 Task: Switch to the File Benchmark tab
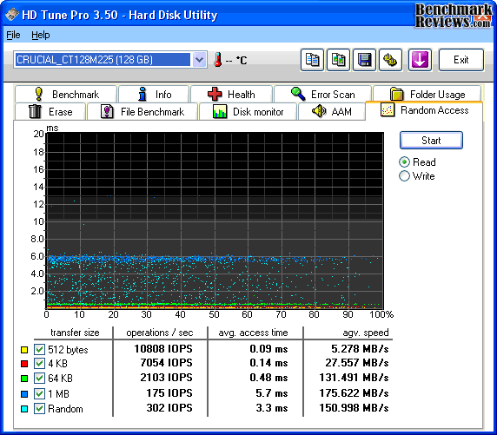coord(142,111)
